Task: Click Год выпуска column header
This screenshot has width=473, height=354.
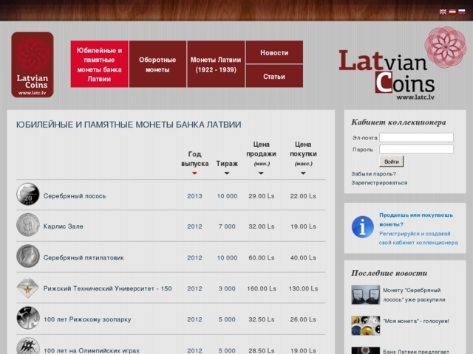Action: (195, 159)
